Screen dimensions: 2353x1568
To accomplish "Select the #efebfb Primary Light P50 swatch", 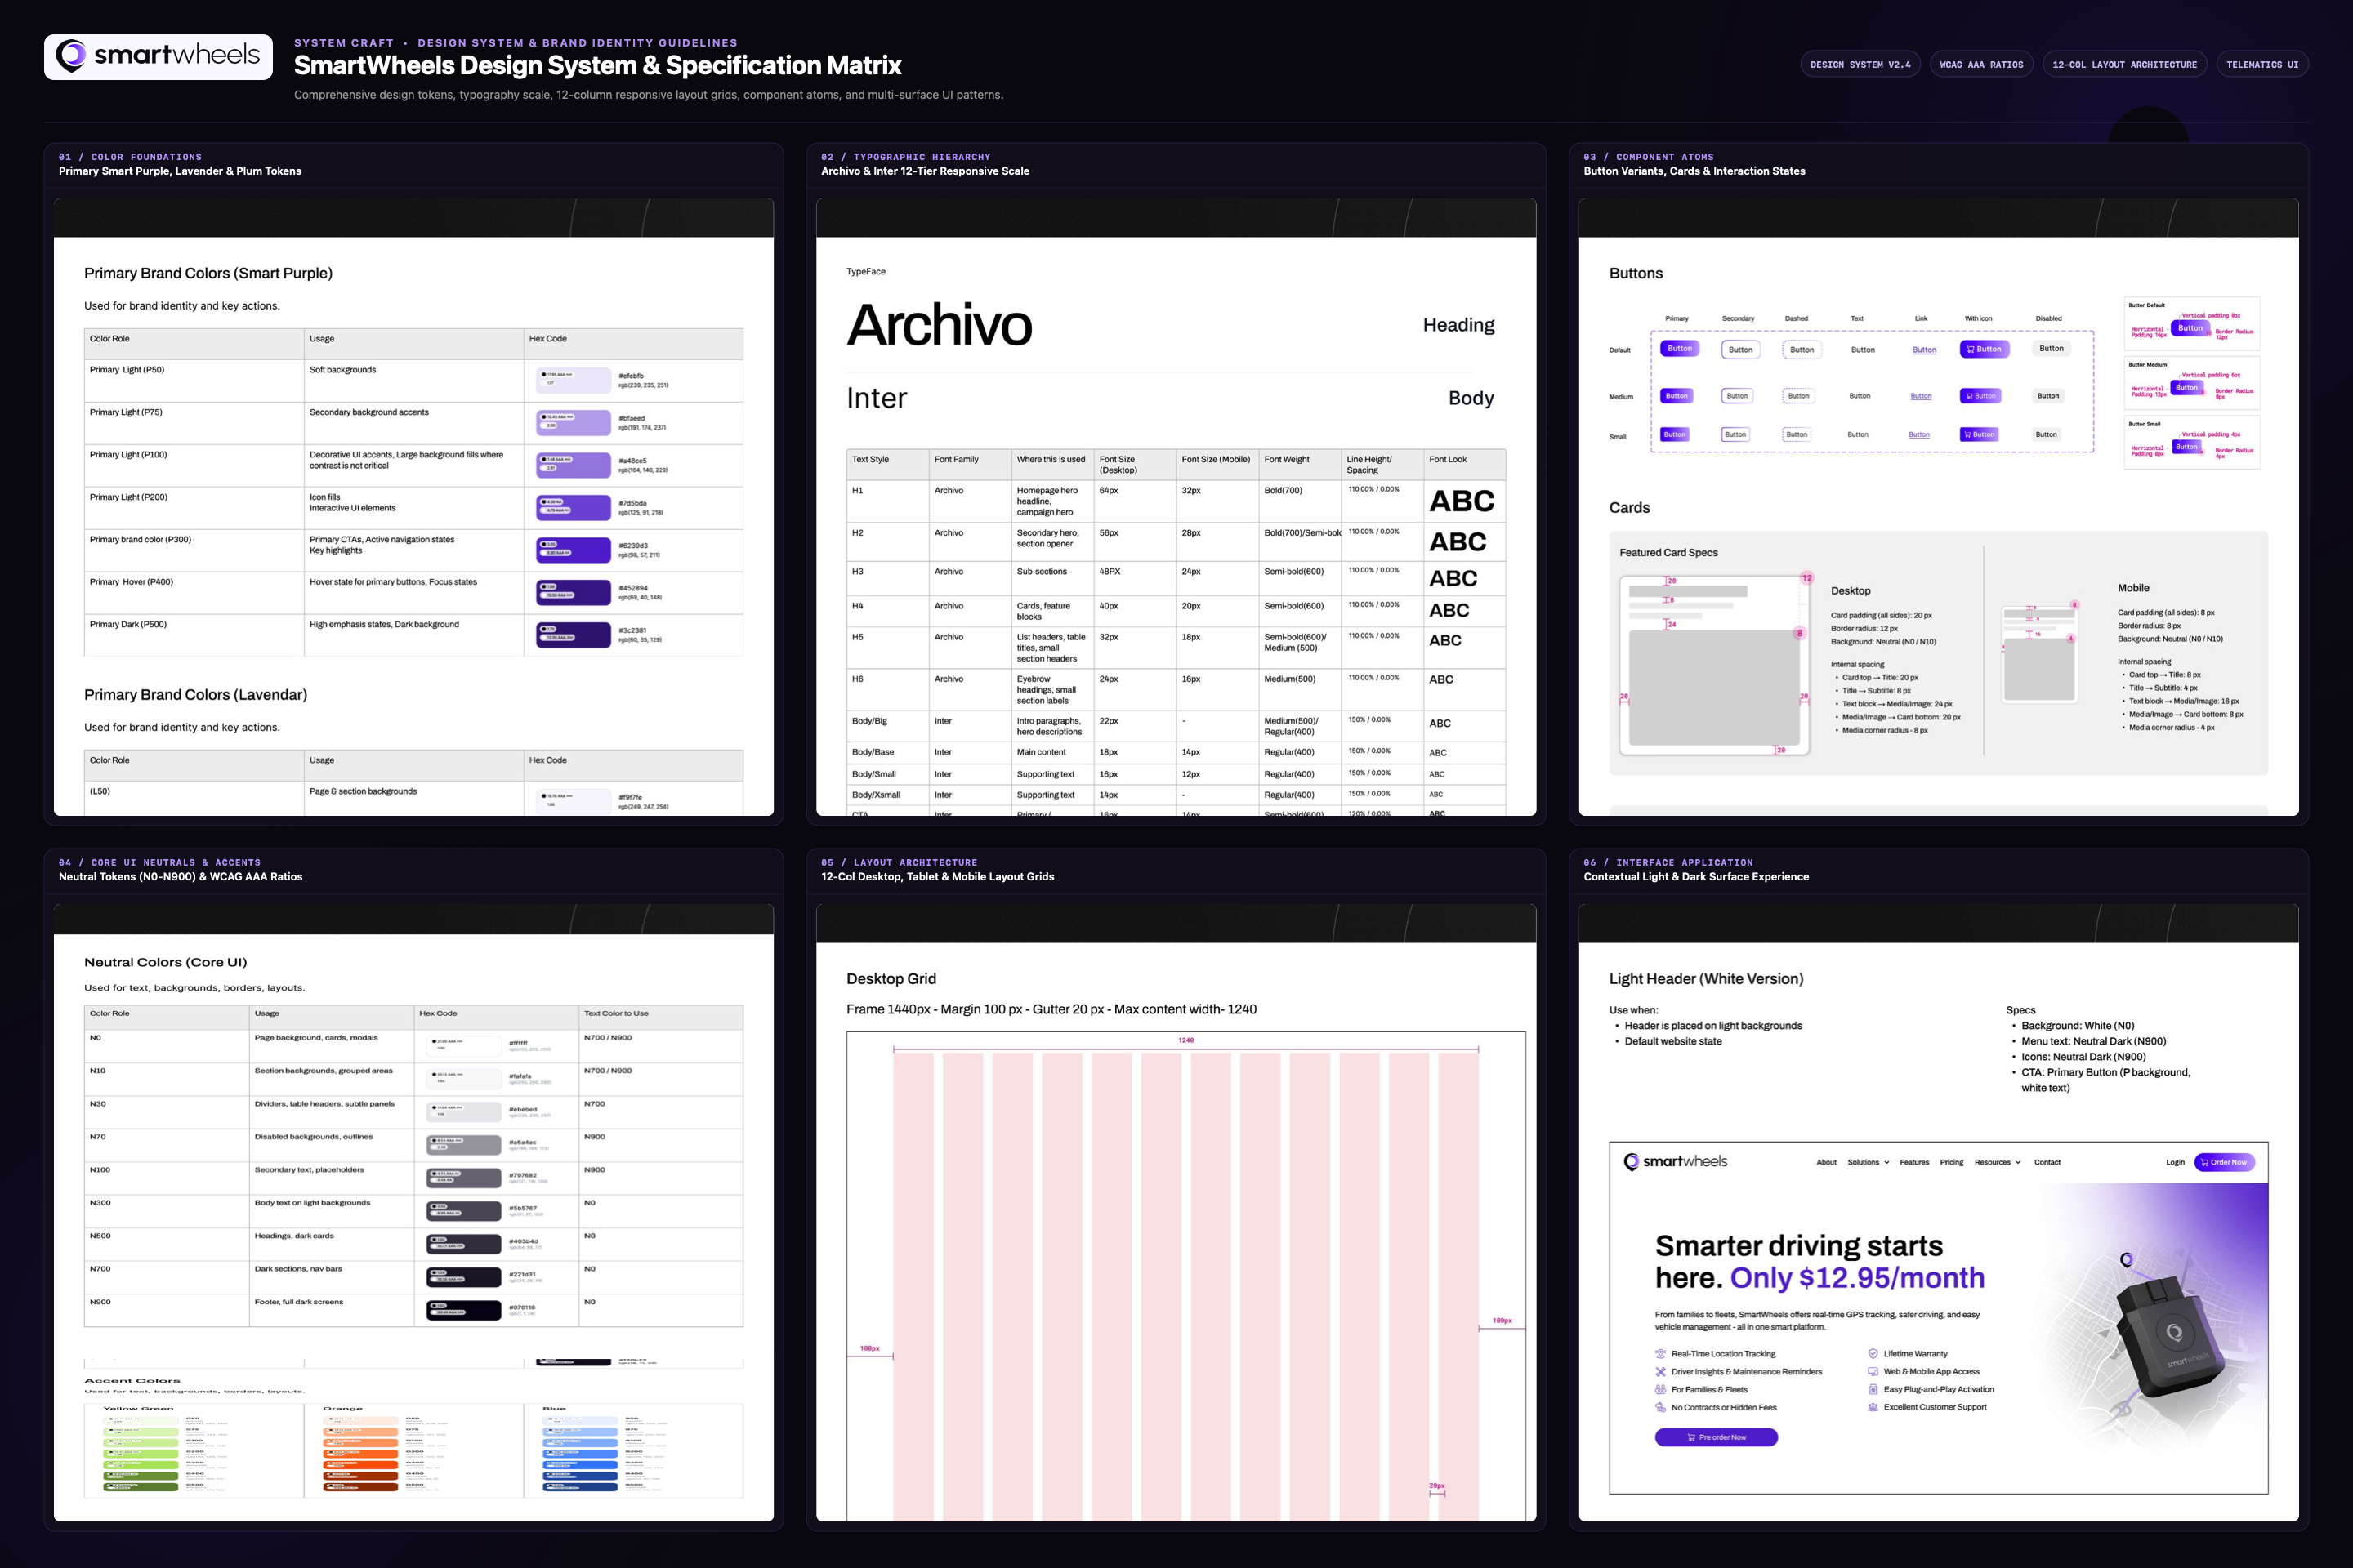I will (x=574, y=380).
